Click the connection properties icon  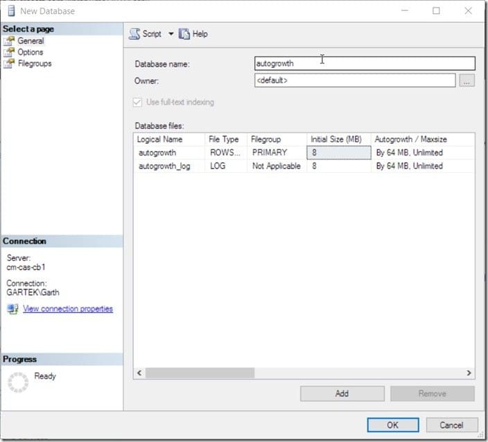click(12, 309)
